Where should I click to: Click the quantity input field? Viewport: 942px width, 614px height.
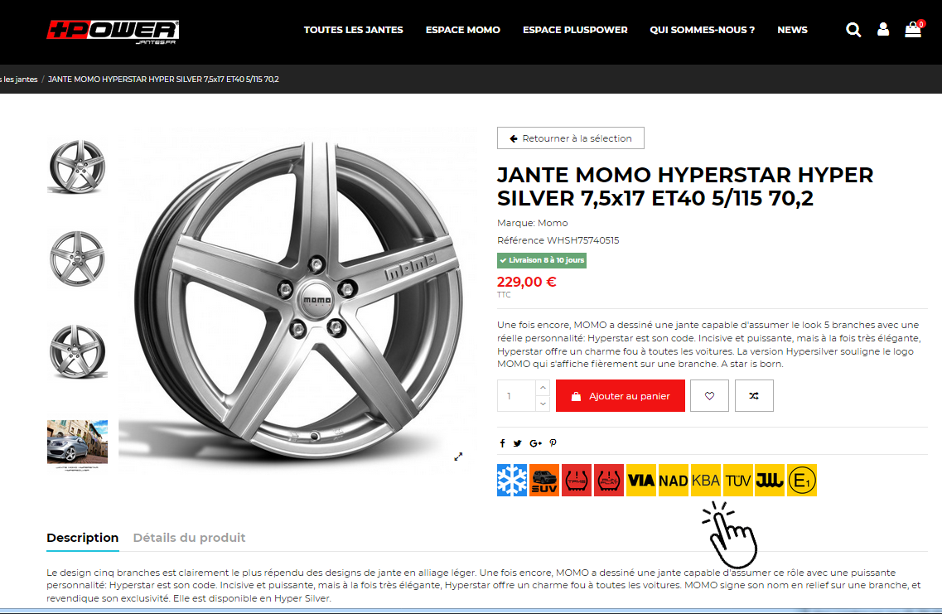pos(516,396)
